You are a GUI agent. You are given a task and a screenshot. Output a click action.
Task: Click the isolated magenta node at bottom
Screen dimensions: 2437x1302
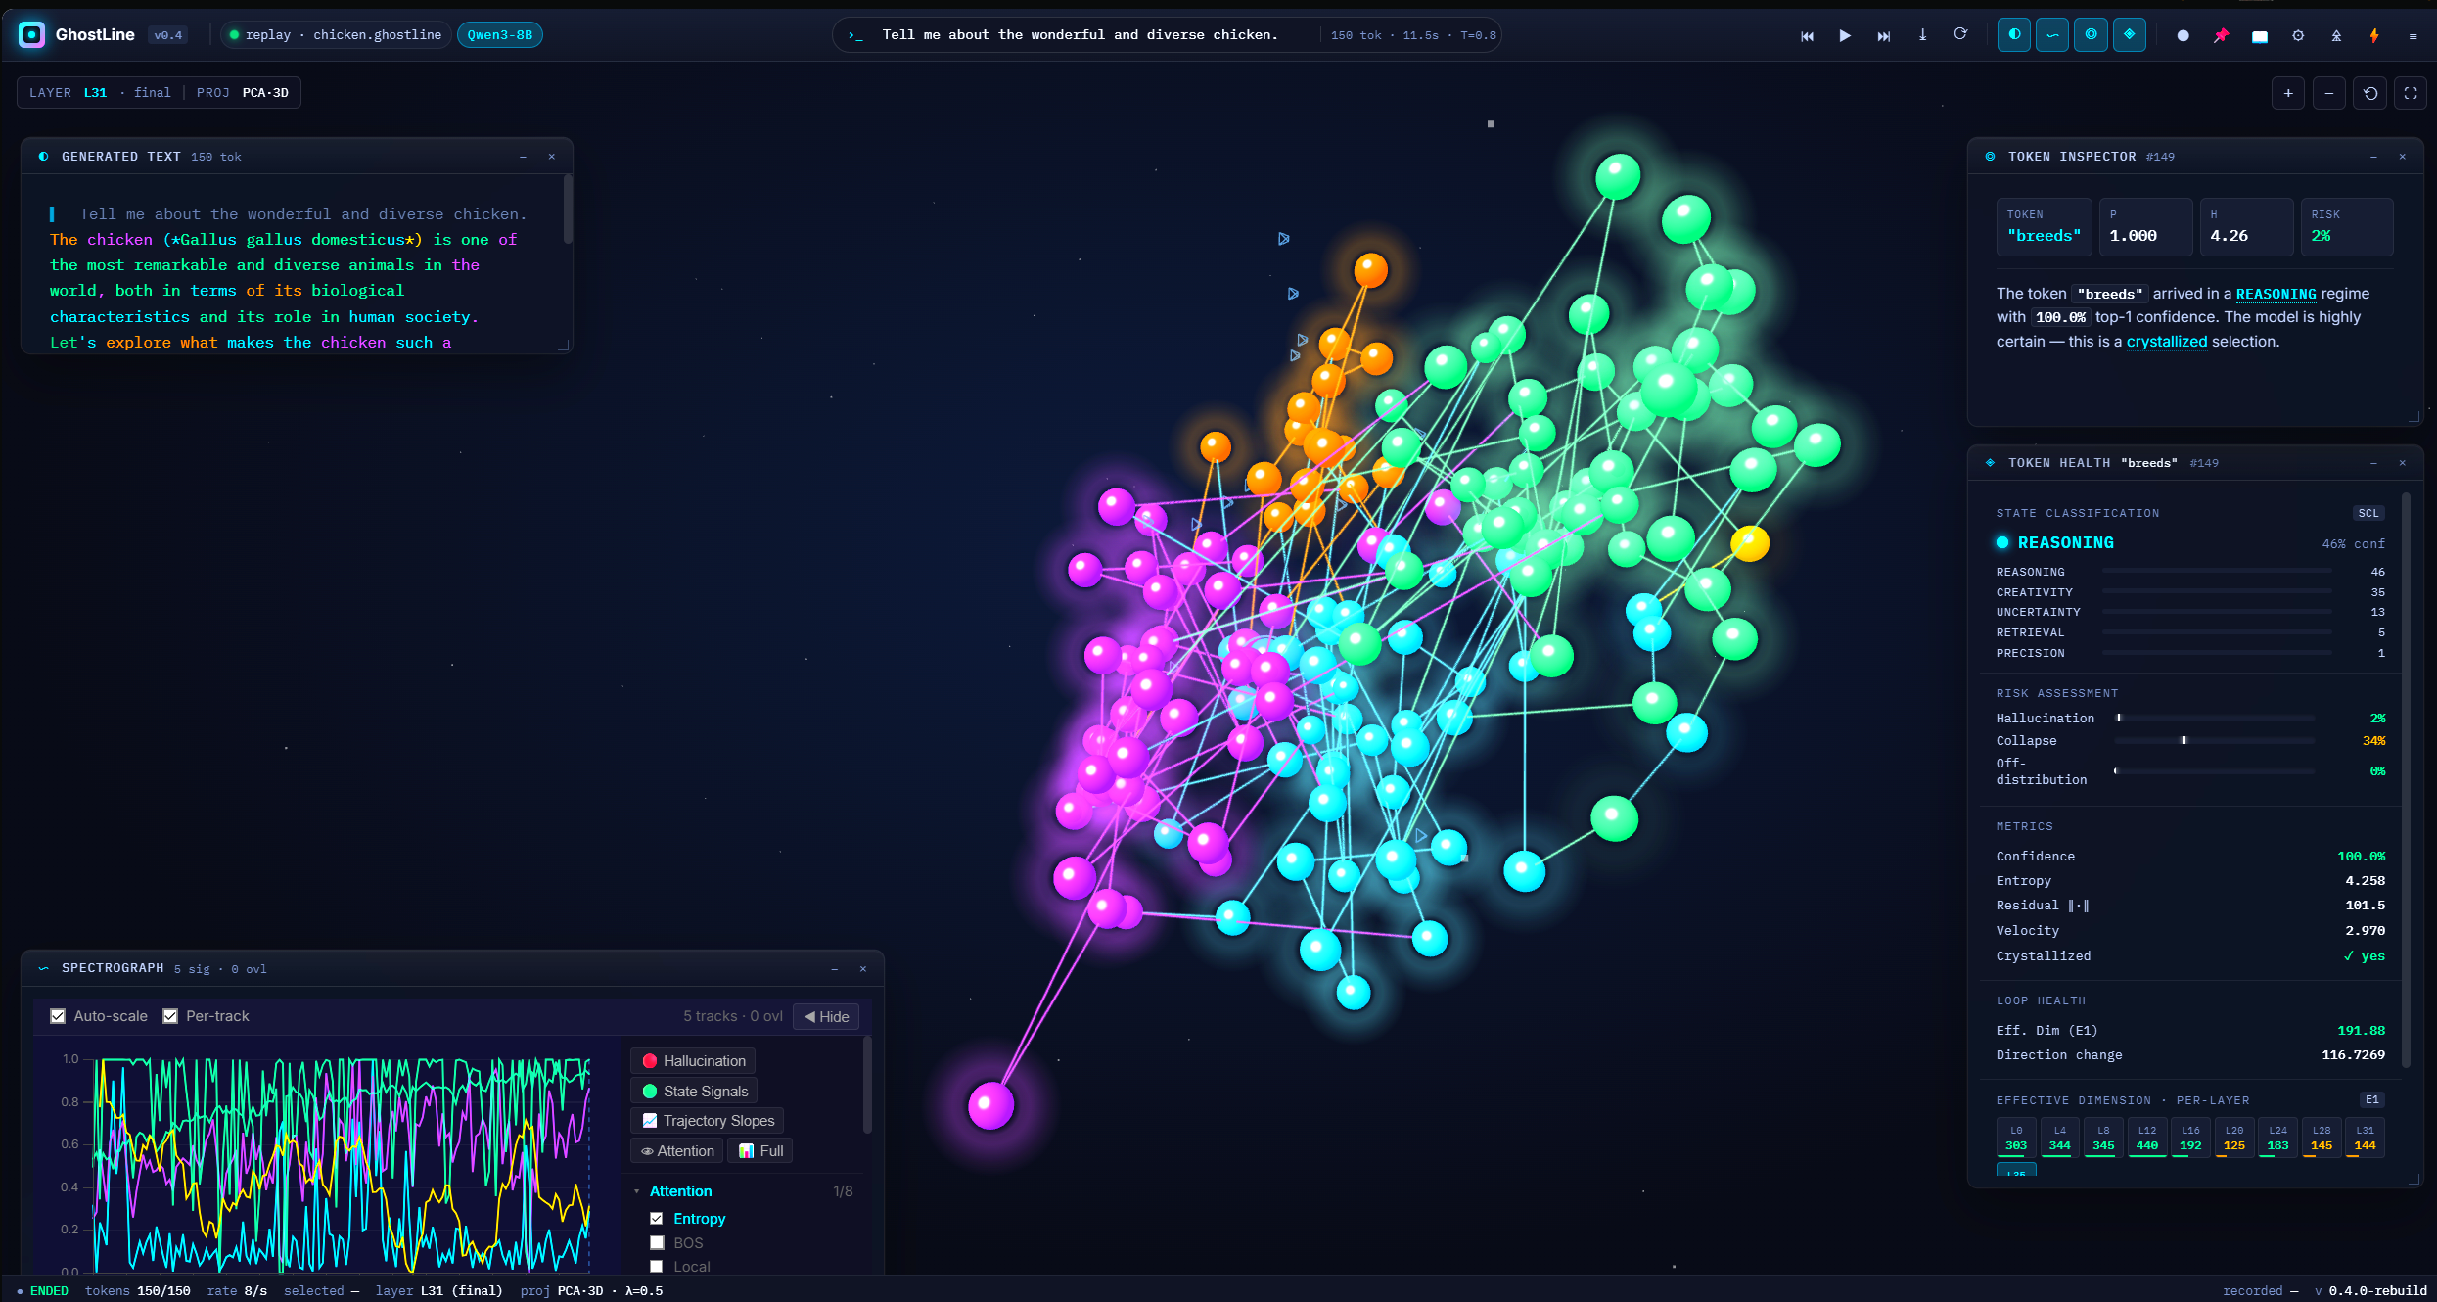(990, 1105)
